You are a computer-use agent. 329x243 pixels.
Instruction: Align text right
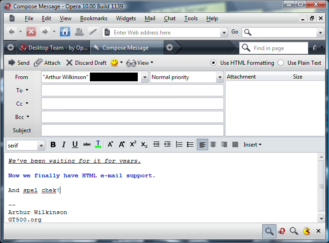[224, 145]
